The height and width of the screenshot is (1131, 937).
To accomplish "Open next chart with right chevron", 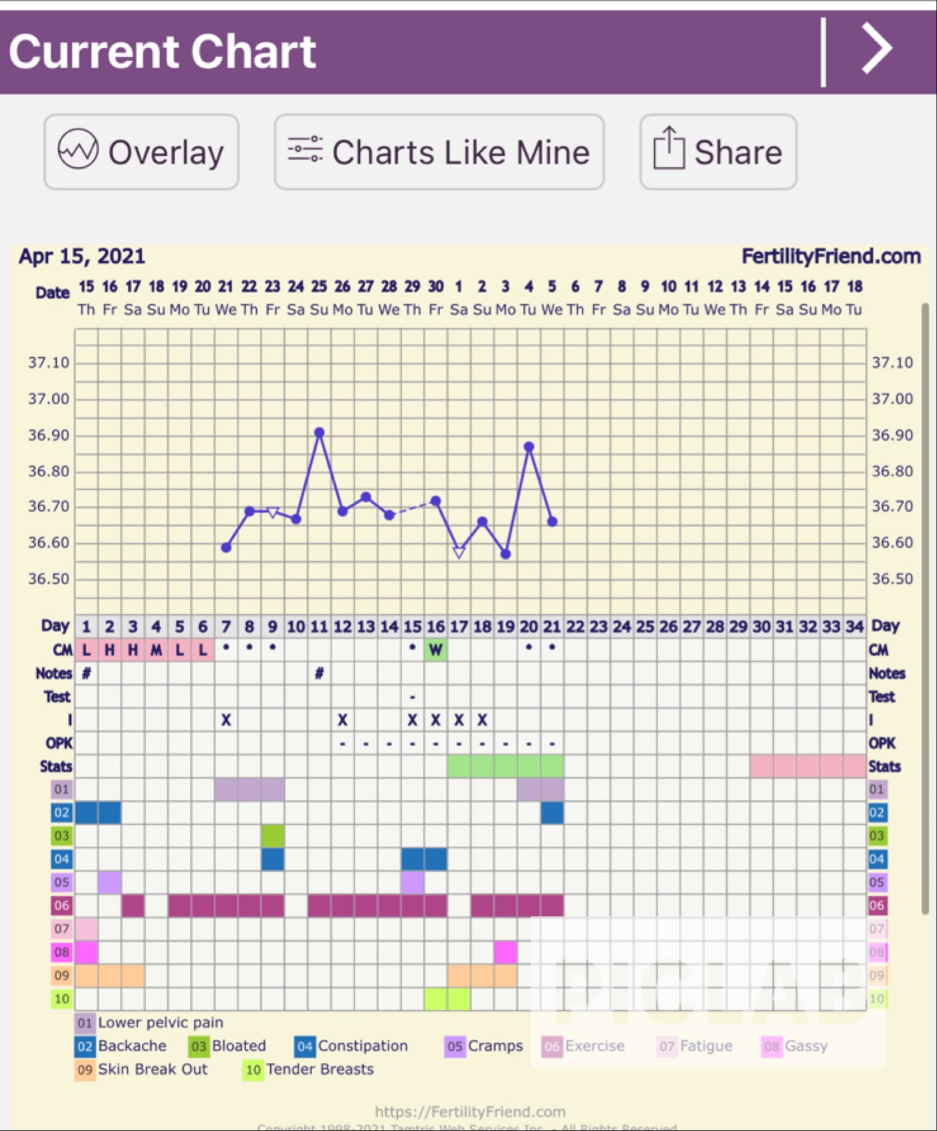I will pyautogui.click(x=877, y=48).
